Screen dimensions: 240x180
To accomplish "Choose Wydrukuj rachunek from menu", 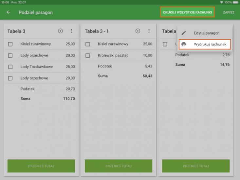I will pos(210,44).
